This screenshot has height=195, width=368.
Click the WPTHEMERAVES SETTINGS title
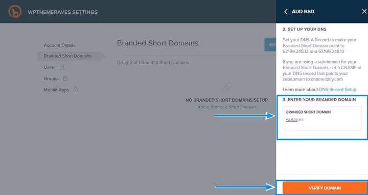[x=63, y=12]
